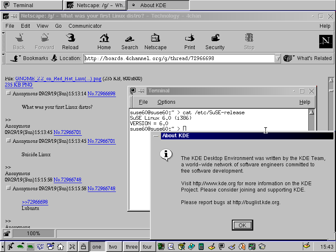Image resolution: width=336 pixels, height=252 pixels.
Task: Open the Communicator menu
Action: [85, 26]
